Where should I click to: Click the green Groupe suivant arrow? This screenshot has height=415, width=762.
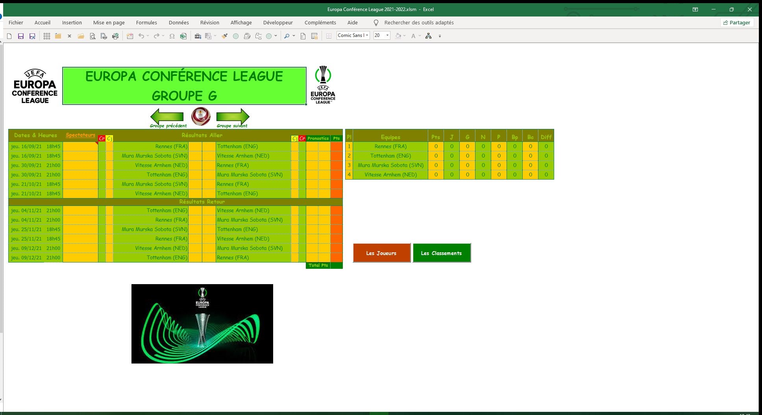coord(233,116)
